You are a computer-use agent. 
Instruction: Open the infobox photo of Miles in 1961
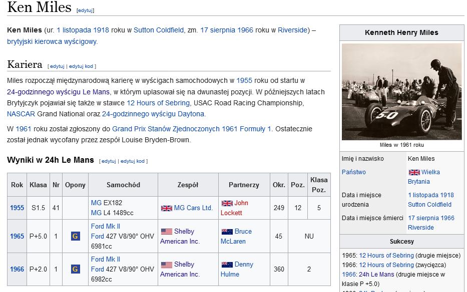(401, 91)
